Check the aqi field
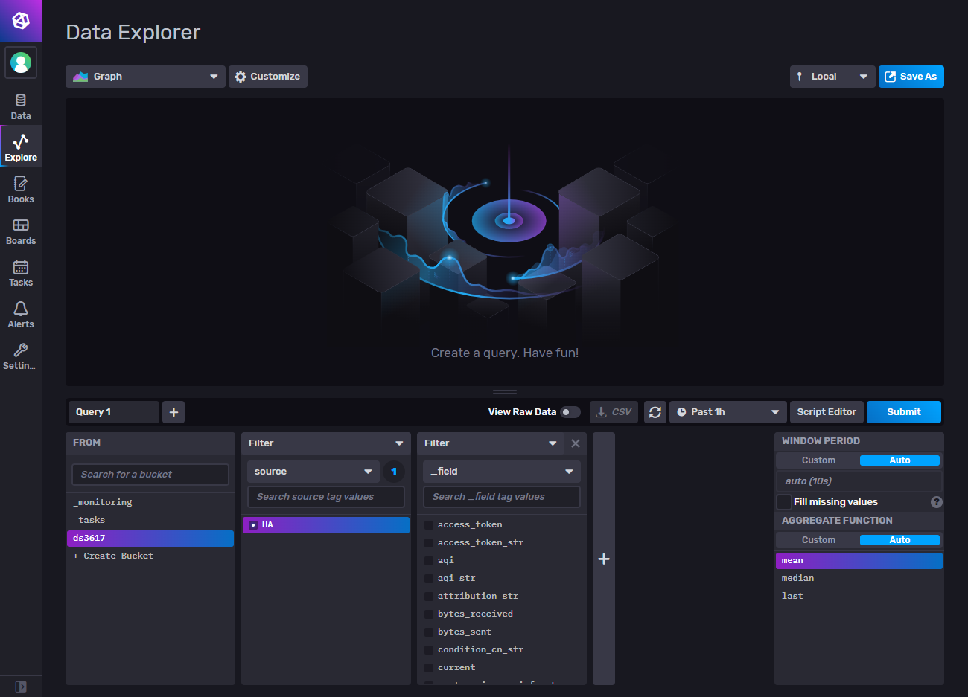The image size is (968, 697). click(429, 561)
